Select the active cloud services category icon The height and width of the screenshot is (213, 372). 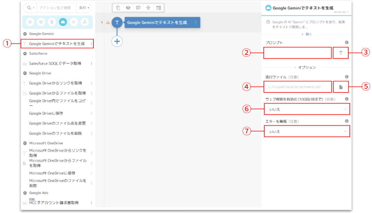(x=63, y=22)
